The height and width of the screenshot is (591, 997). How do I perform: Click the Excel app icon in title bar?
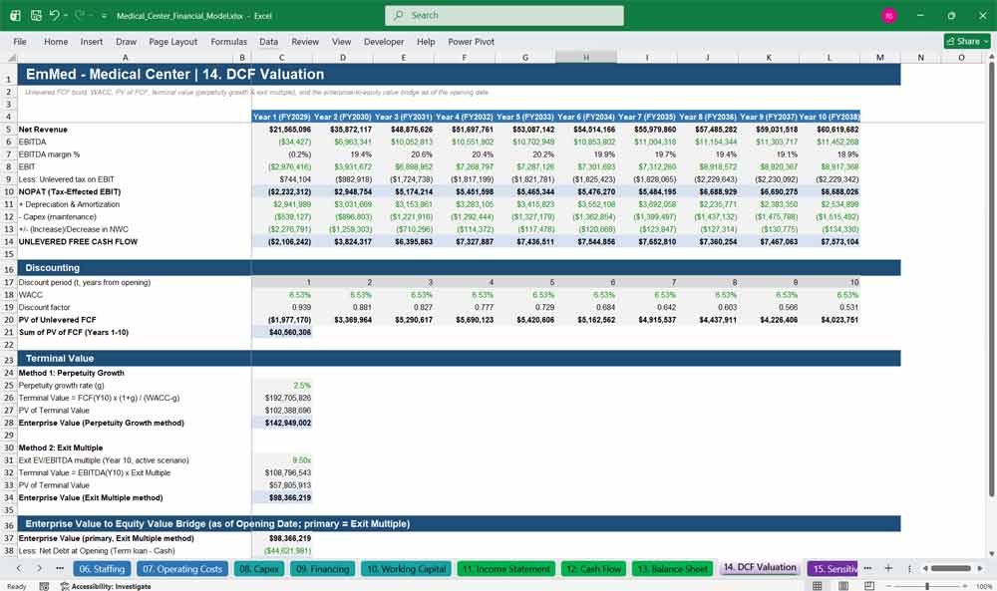tap(15, 15)
